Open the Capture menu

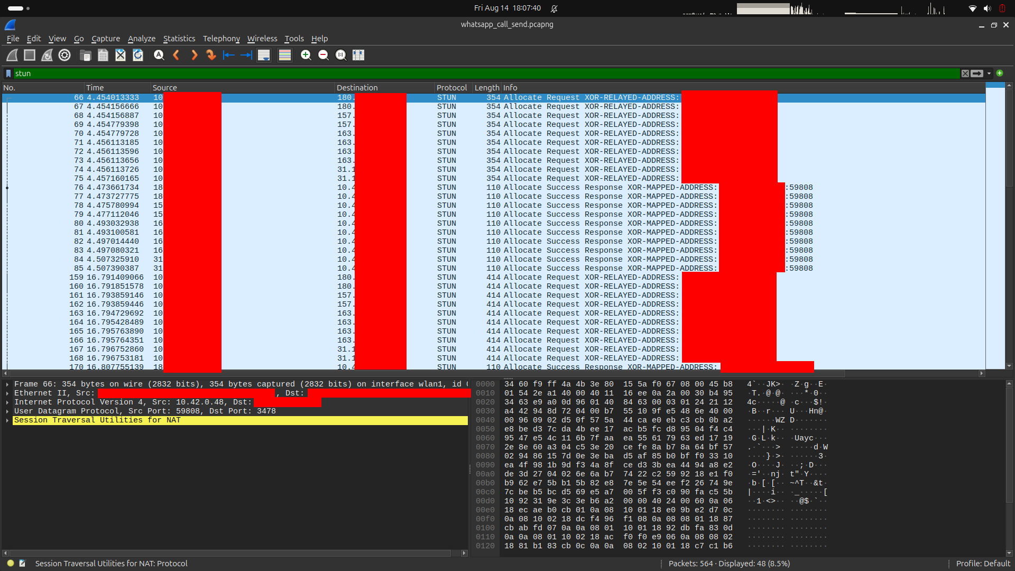coord(106,39)
